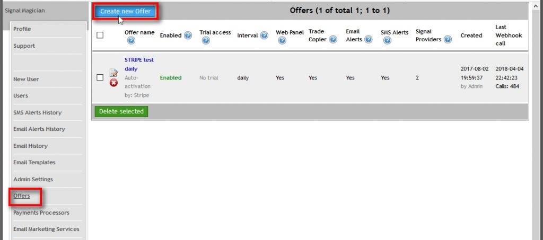Click help icon under Web Panel header
543x240 pixels.
click(x=282, y=41)
